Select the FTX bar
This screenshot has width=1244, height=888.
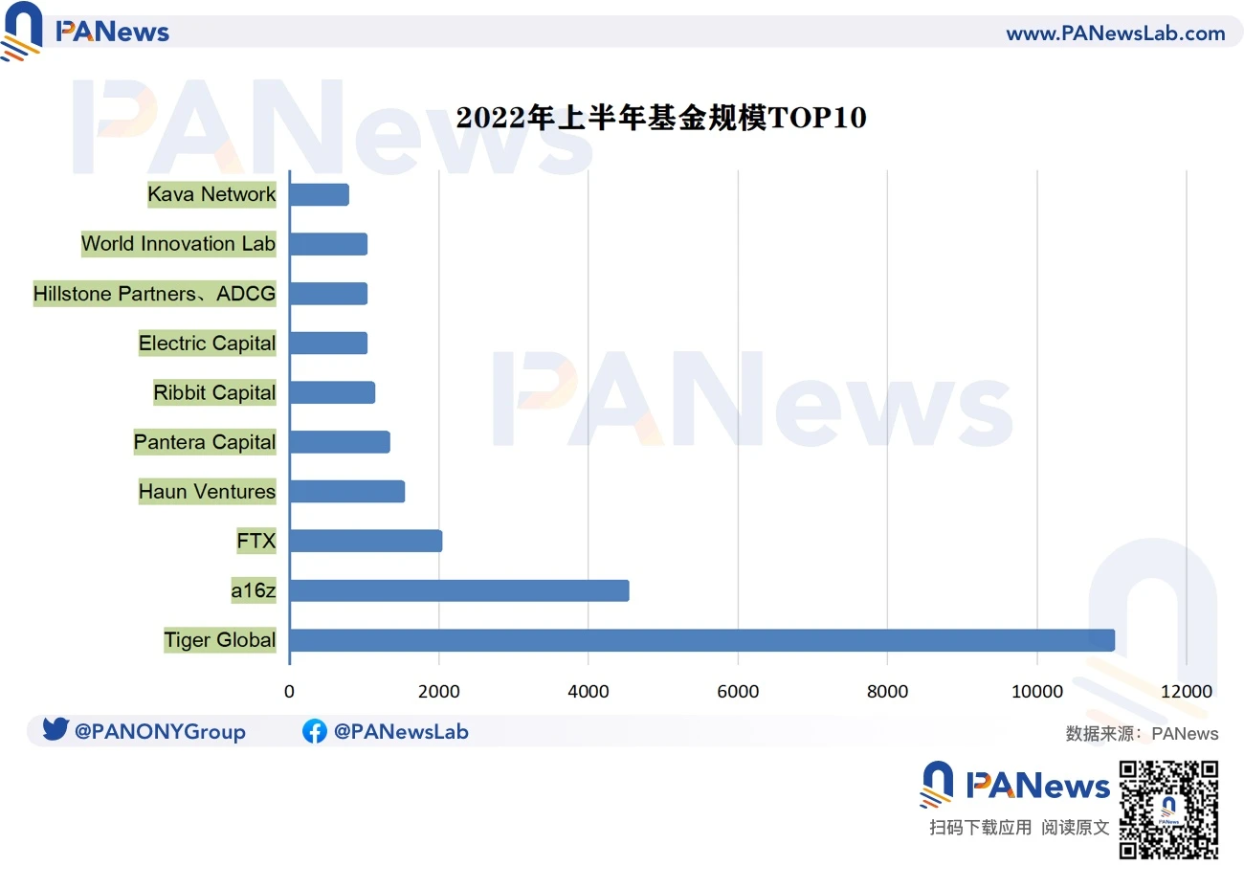(366, 541)
